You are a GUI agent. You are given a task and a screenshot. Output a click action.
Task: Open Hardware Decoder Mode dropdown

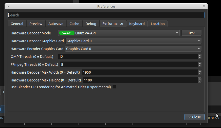coord(119,33)
